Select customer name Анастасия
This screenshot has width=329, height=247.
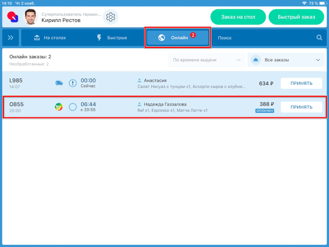155,80
